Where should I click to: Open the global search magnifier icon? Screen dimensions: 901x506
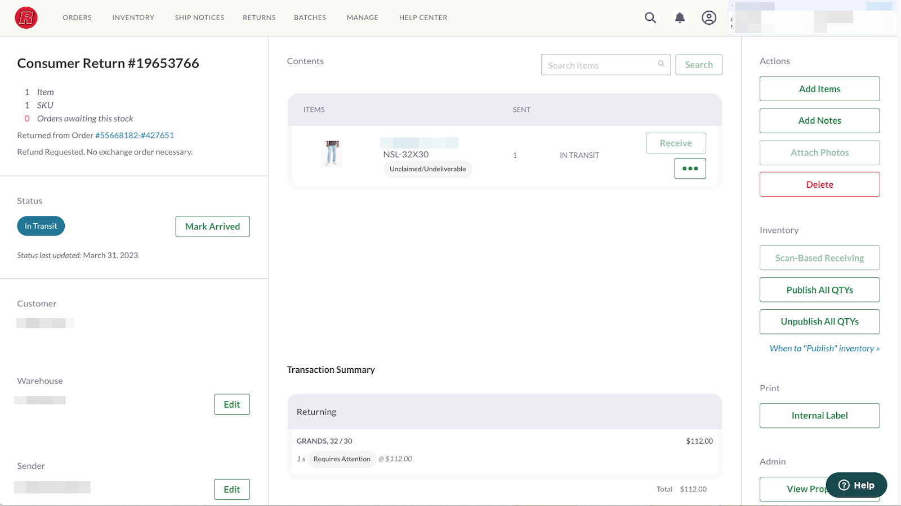pos(650,17)
